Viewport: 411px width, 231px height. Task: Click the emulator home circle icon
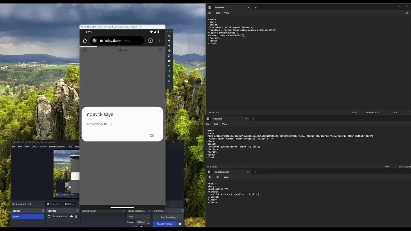click(x=169, y=76)
